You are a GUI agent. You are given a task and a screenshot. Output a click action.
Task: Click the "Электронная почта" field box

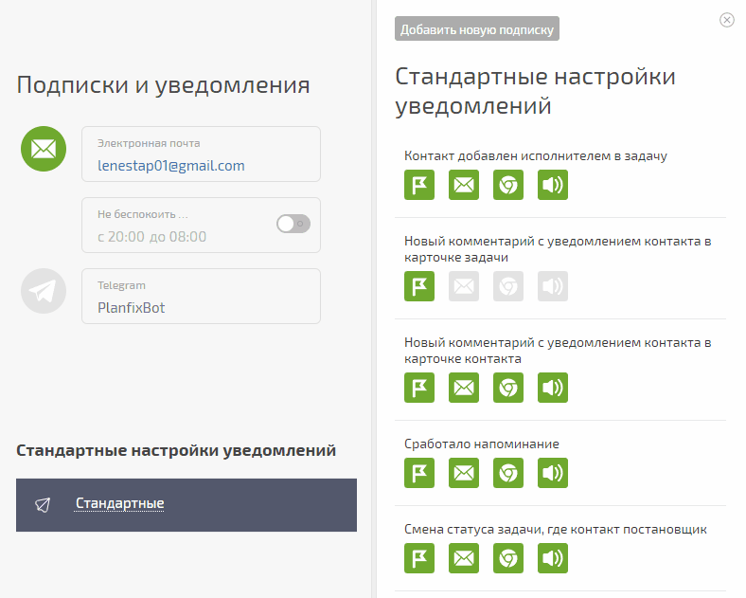pos(201,154)
